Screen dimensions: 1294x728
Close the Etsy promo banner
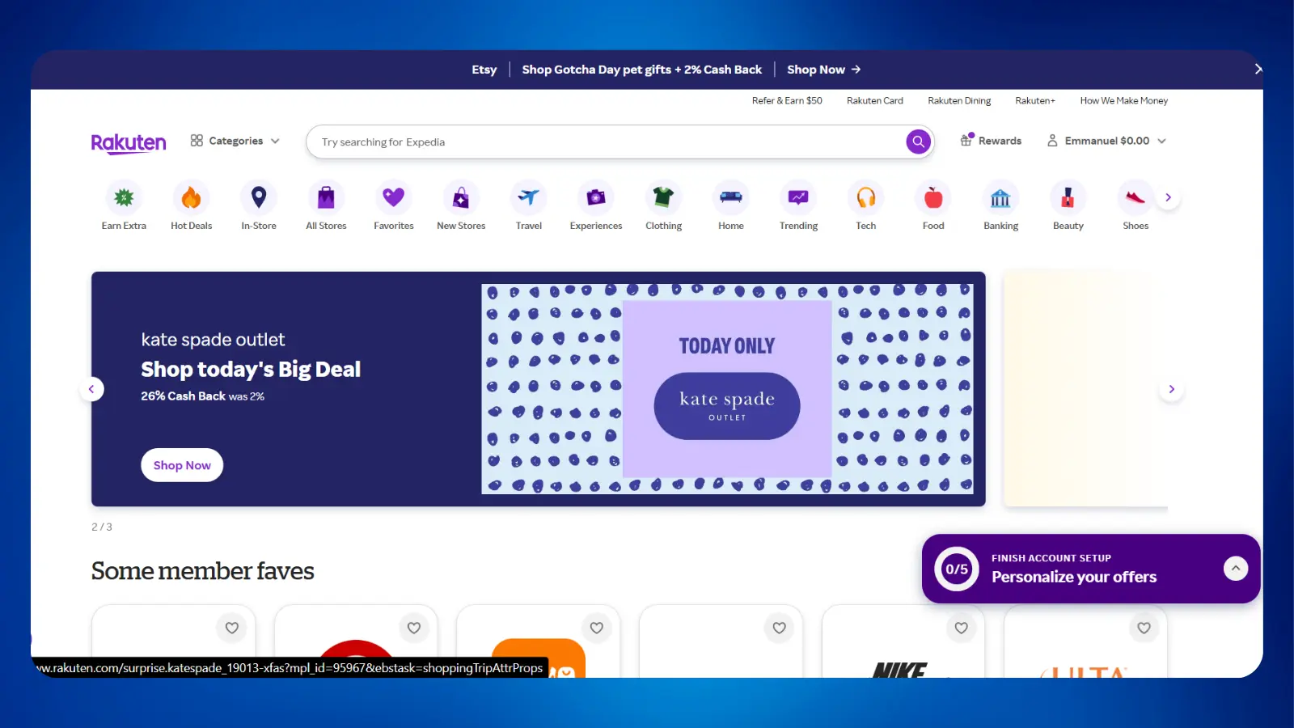coord(1258,70)
